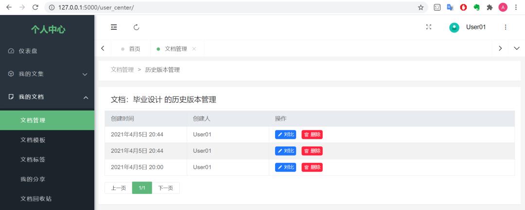Close the 文档管理 tab with X
The height and width of the screenshot is (210, 525).
point(194,49)
